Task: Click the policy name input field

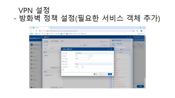Action: point(62,45)
